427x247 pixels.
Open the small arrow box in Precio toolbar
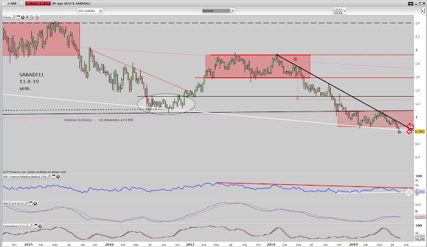(x=27, y=17)
